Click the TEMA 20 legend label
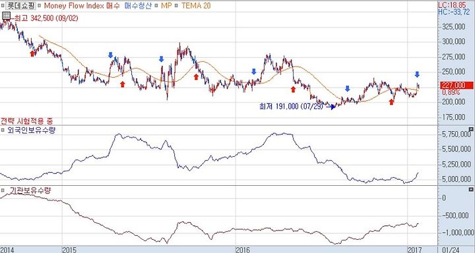This screenshot has width=475, height=253. tap(196, 5)
